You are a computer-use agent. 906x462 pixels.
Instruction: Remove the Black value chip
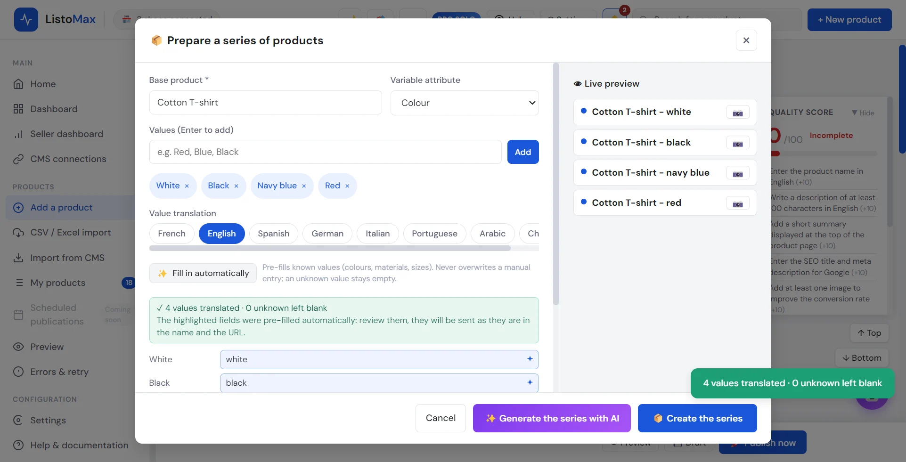tap(237, 186)
